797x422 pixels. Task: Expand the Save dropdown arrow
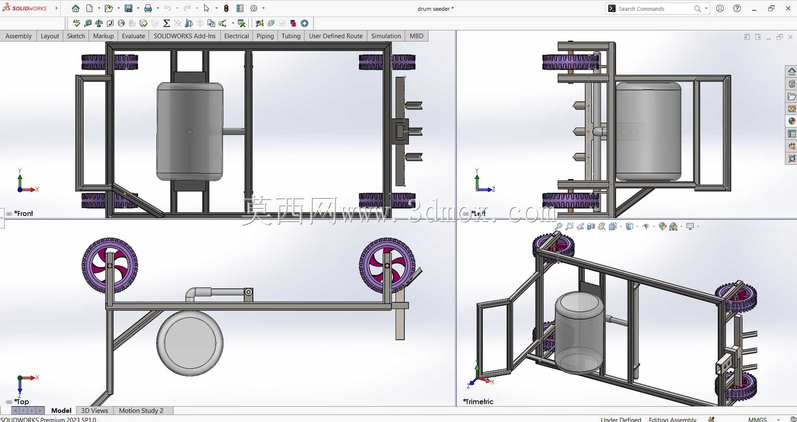(138, 8)
